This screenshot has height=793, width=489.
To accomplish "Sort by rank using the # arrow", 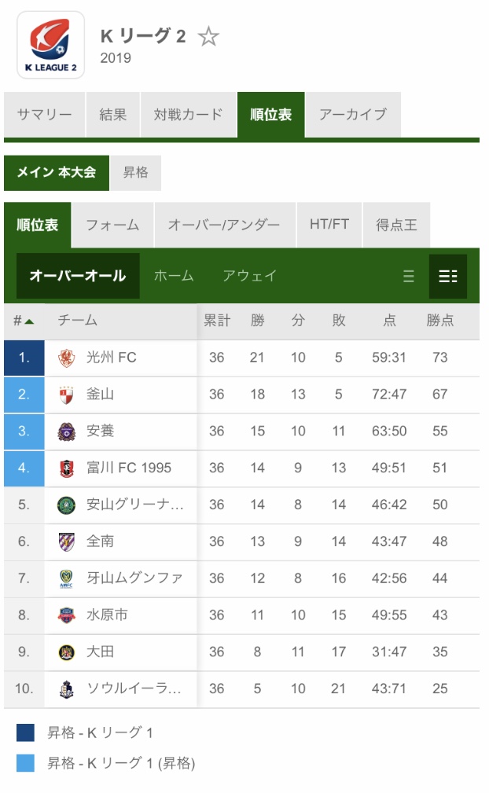I will 24,321.
